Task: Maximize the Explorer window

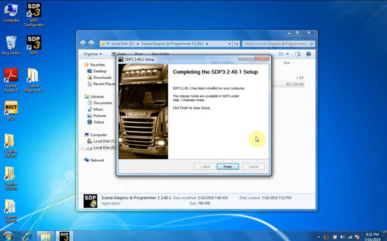Action: (x=297, y=33)
